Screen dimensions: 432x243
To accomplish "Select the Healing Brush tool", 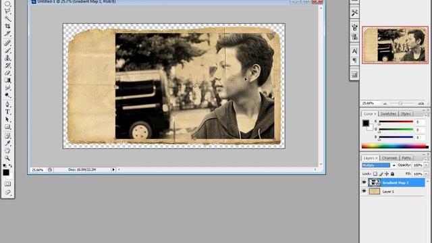I will (7, 43).
